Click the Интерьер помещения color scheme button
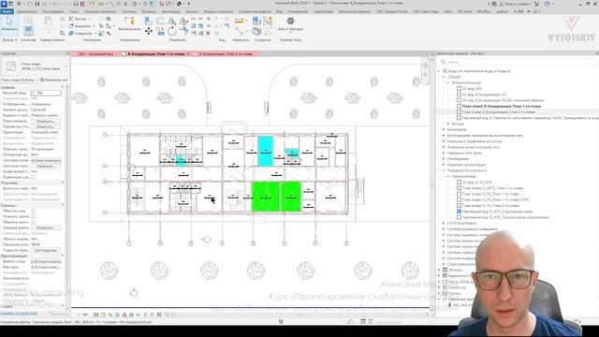The image size is (599, 337). coord(46,160)
